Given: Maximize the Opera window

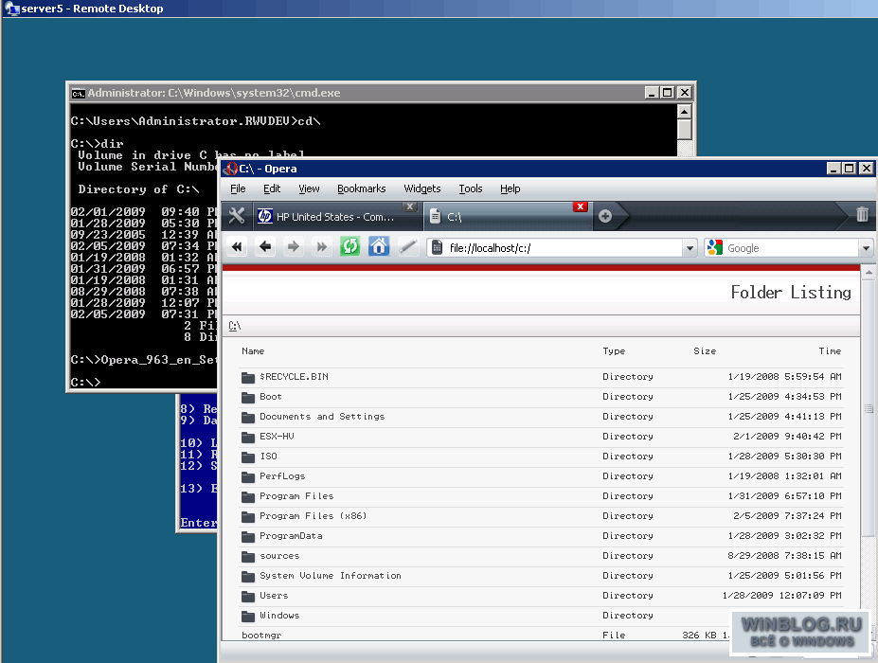Looking at the screenshot, I should [x=850, y=168].
